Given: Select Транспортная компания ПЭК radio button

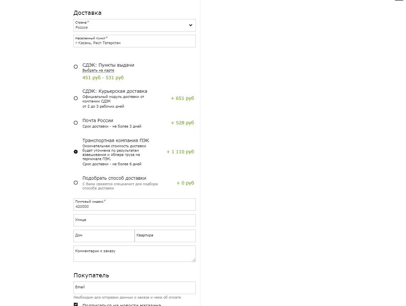Looking at the screenshot, I should 76,152.
